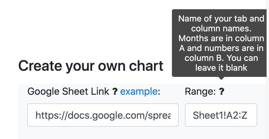Click "column B. You can" tooltip line

(221, 58)
